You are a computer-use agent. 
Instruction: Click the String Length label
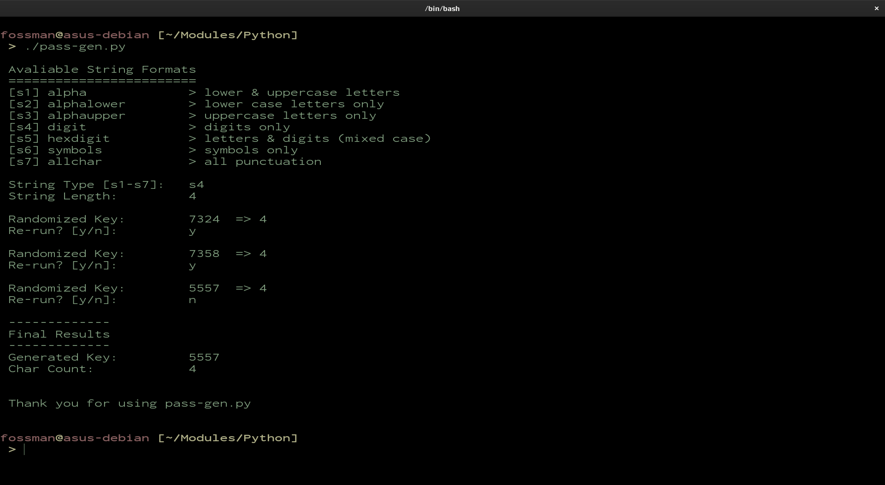click(62, 196)
